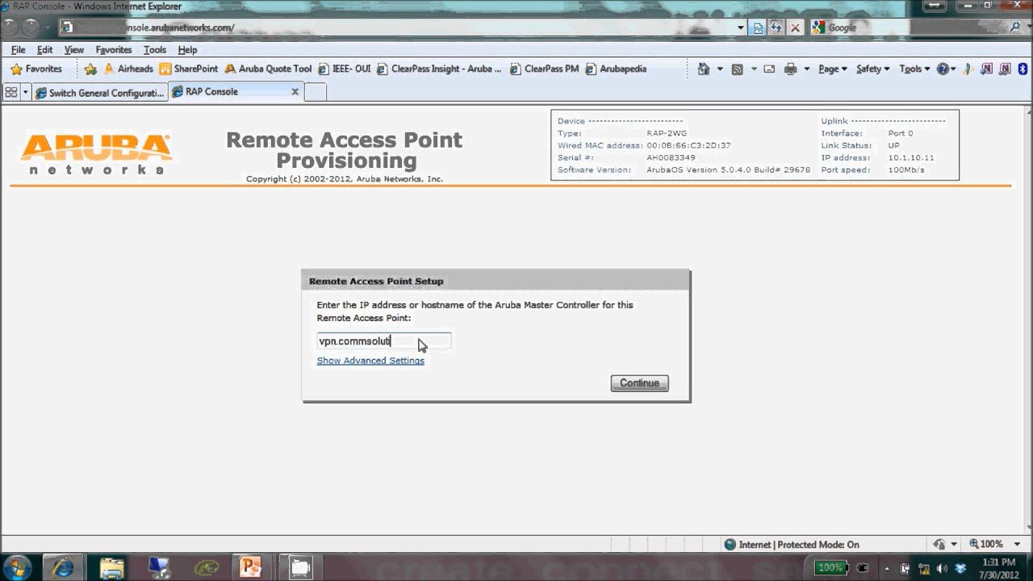Screen dimensions: 1033x581
Task: Open the Arubapedia favorite
Action: (x=616, y=69)
